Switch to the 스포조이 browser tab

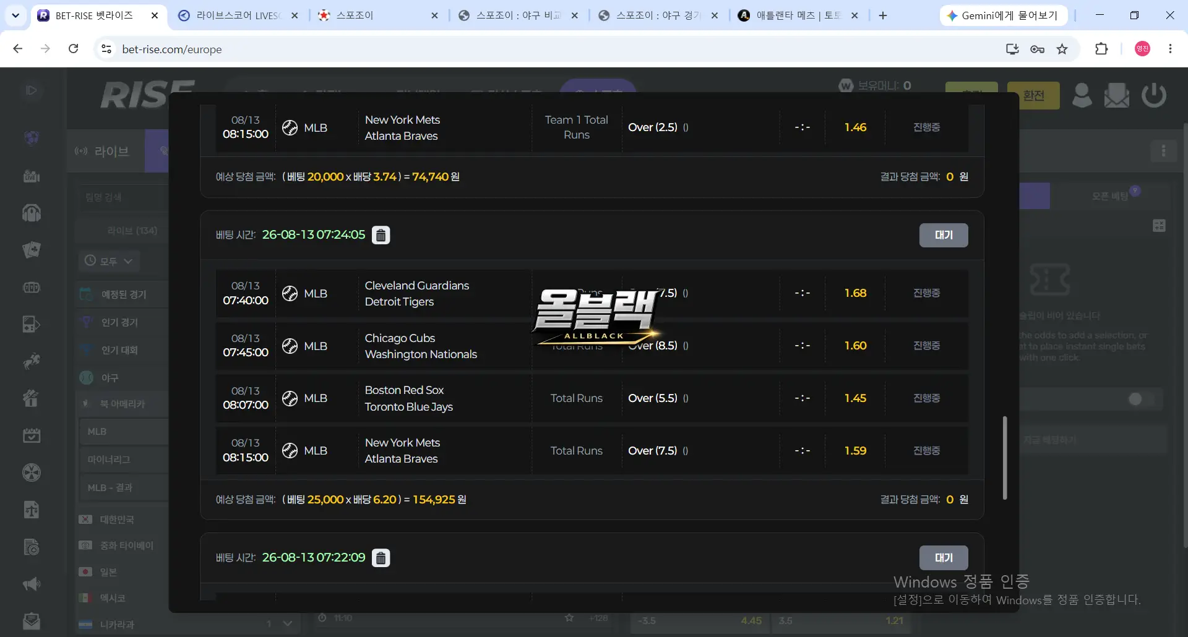point(378,15)
